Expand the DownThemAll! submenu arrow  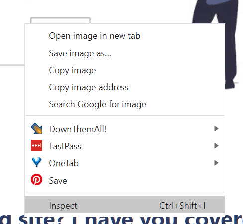point(216,129)
